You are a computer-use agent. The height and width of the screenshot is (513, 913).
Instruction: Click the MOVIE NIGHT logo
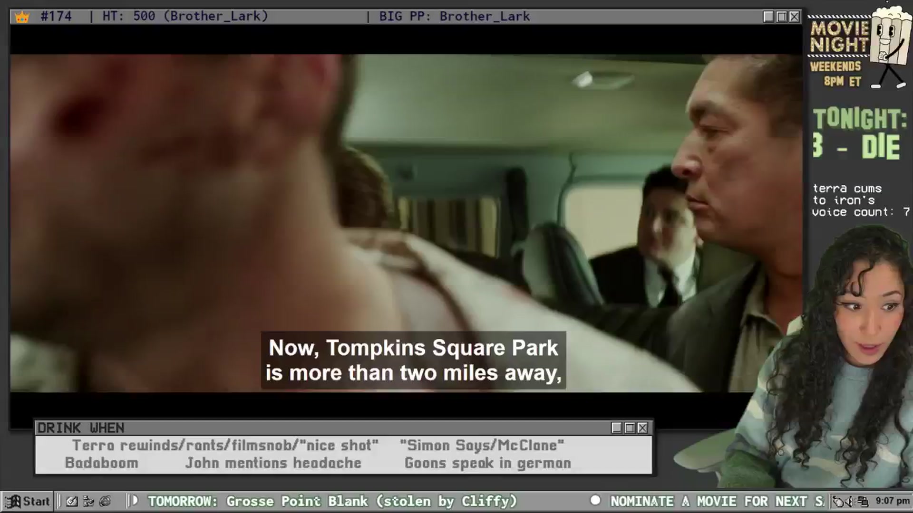(x=839, y=37)
